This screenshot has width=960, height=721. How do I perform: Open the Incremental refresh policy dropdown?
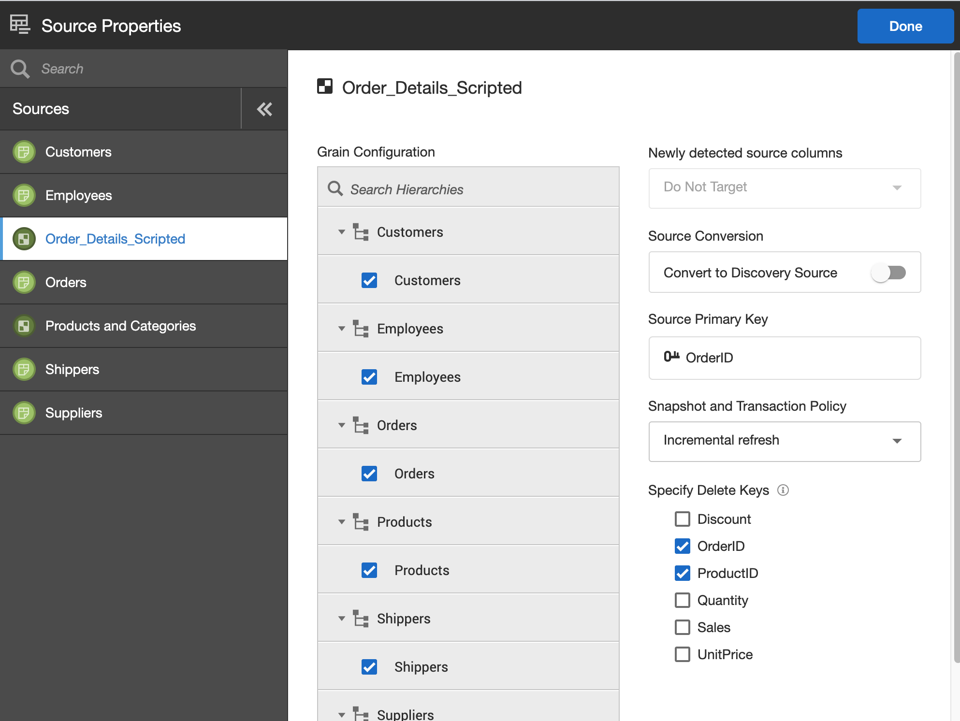[x=784, y=441]
